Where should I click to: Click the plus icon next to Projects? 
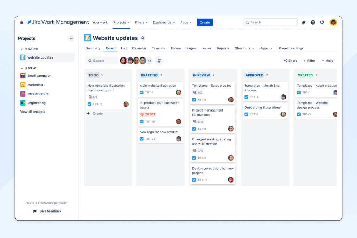[71, 38]
